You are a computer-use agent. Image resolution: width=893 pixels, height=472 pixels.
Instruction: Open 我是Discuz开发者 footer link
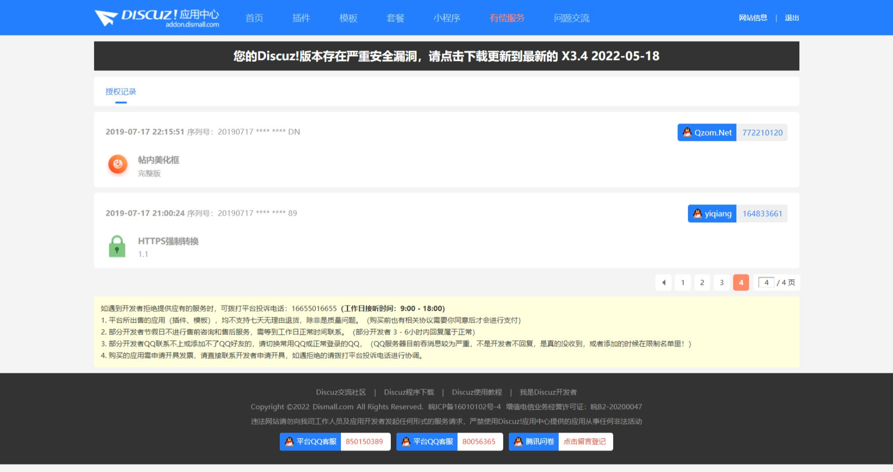[548, 392]
